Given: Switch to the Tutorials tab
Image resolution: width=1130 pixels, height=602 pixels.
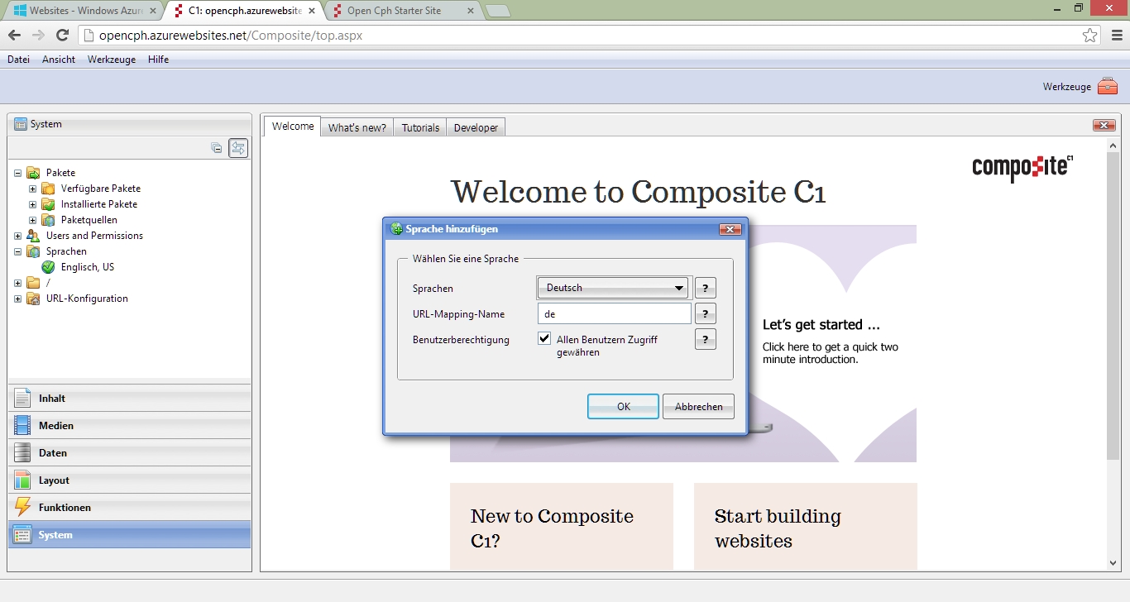Looking at the screenshot, I should (420, 127).
